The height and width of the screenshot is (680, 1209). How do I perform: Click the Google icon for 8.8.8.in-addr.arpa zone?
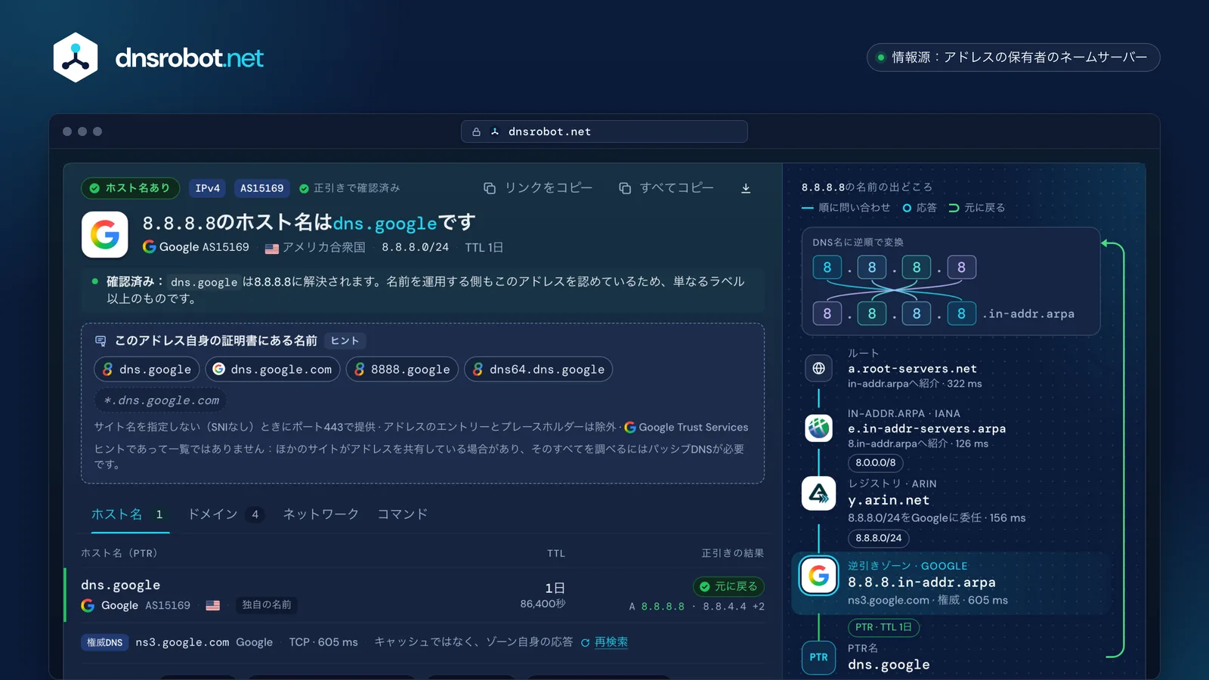tap(818, 576)
